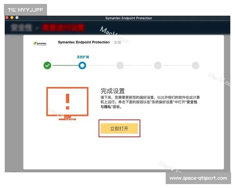
Task: Click the fifth gray step circle
Action: [x=196, y=65]
